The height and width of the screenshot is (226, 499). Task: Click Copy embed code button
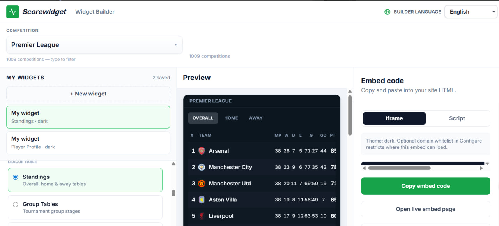pos(426,186)
